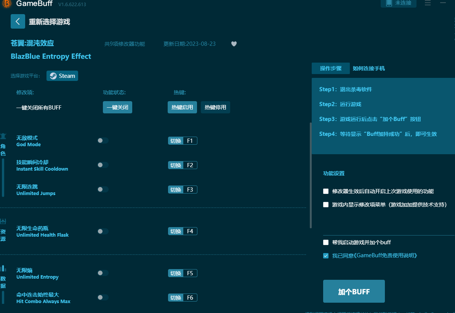Click the F2 hotkey field
This screenshot has height=313, width=455.
pyautogui.click(x=190, y=165)
